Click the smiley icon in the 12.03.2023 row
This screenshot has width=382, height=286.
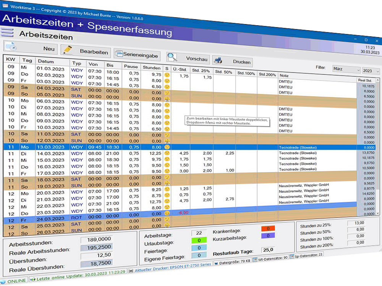167,141
